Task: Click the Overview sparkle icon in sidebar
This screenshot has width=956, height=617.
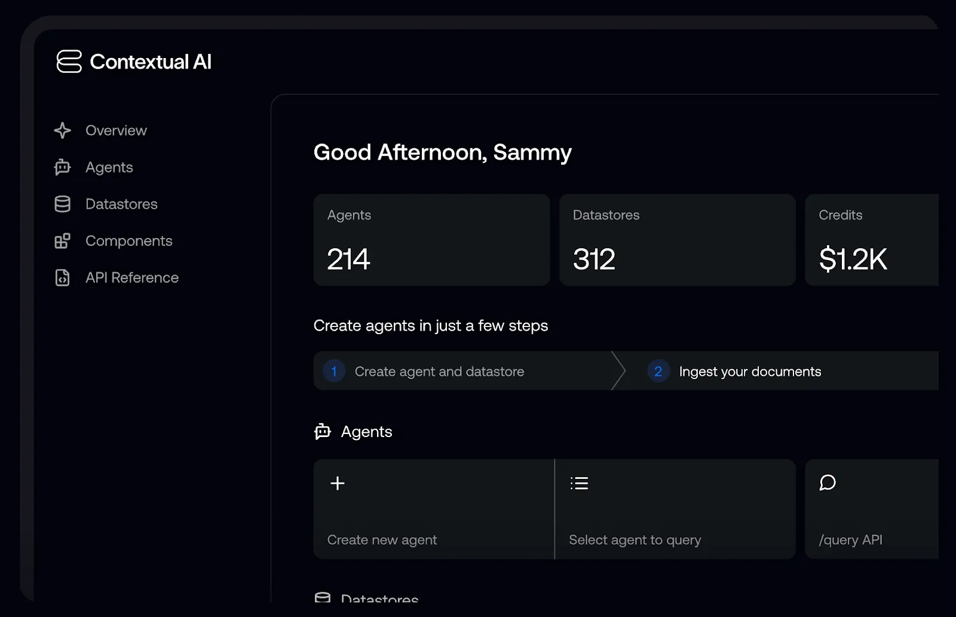Action: 62,130
